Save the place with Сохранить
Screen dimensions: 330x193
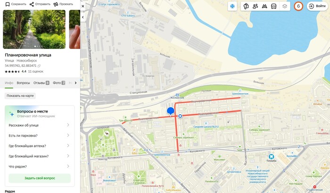coord(16,4)
